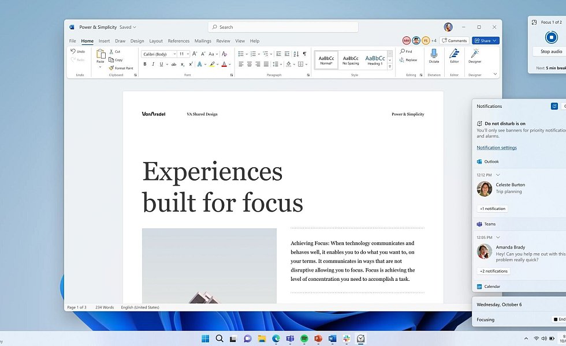Click the FS collaborator avatar
This screenshot has width=566, height=346.
coord(426,40)
